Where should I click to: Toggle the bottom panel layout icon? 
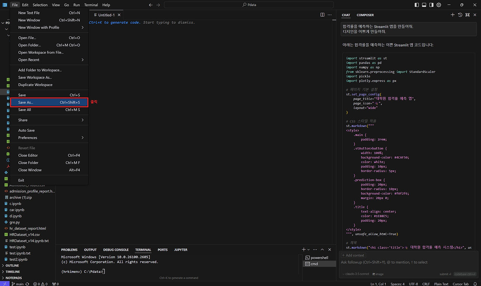[424, 5]
